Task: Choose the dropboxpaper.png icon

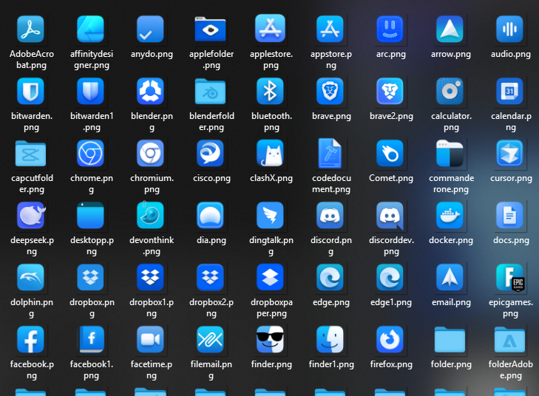Action: pos(270,278)
